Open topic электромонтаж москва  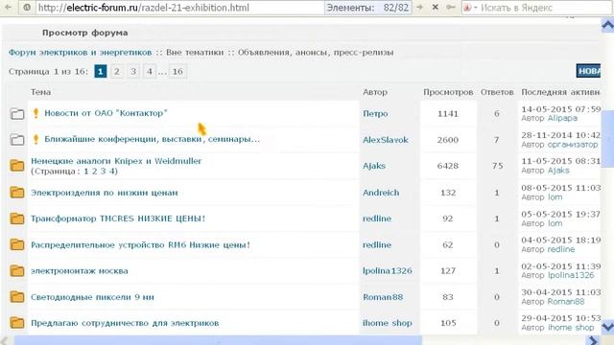(x=79, y=270)
